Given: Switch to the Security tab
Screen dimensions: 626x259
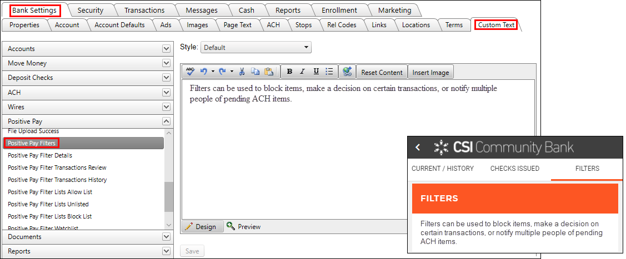Looking at the screenshot, I should (x=90, y=10).
